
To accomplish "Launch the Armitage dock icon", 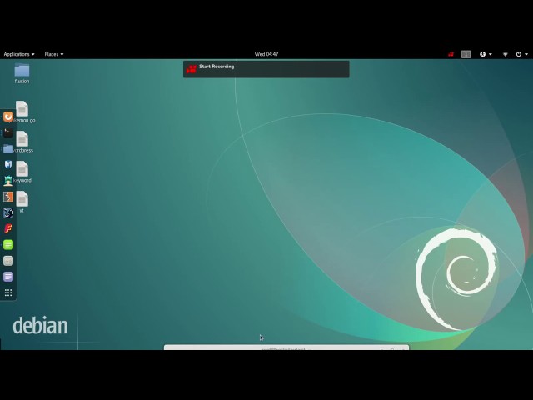I will coord(8,181).
